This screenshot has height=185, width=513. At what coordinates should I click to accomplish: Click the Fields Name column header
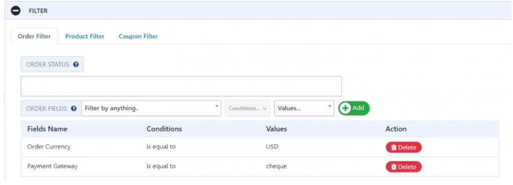(47, 129)
